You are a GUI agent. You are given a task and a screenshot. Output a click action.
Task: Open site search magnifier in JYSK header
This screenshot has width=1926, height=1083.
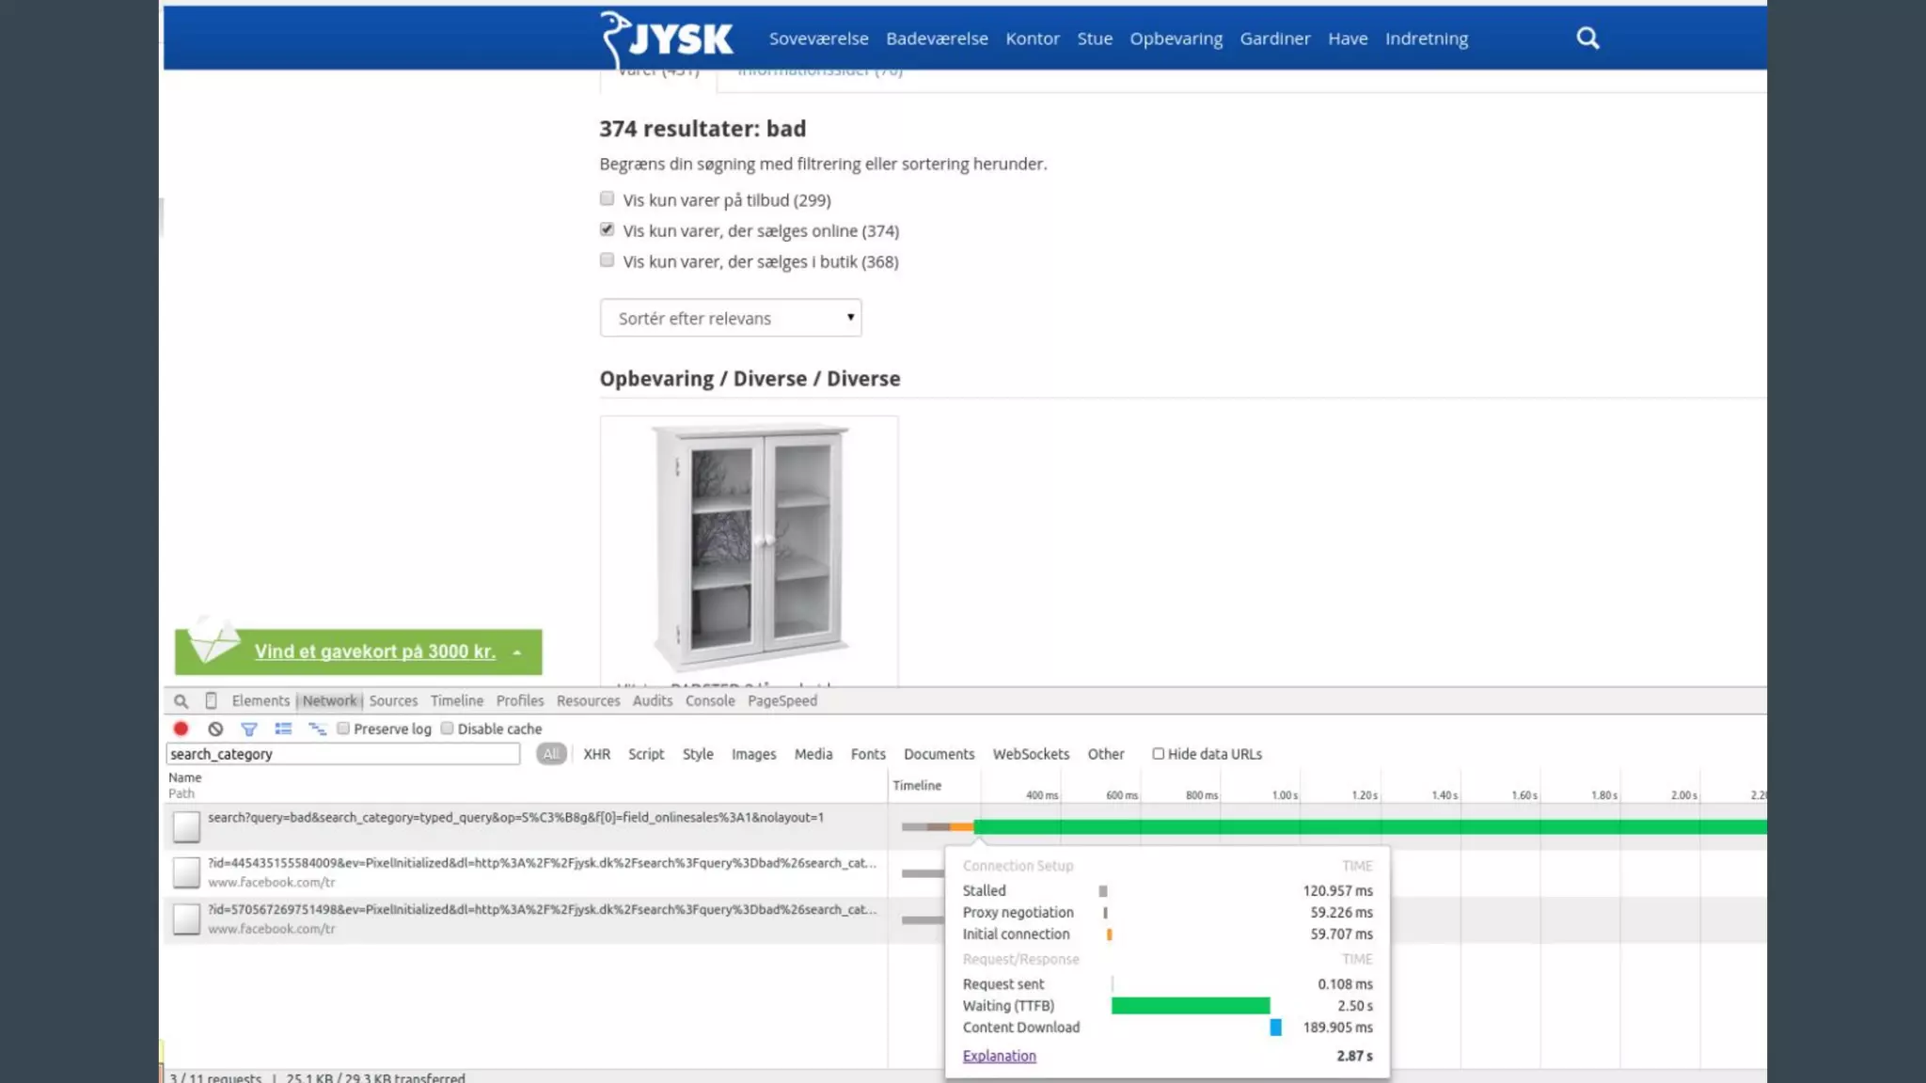pyautogui.click(x=1587, y=39)
